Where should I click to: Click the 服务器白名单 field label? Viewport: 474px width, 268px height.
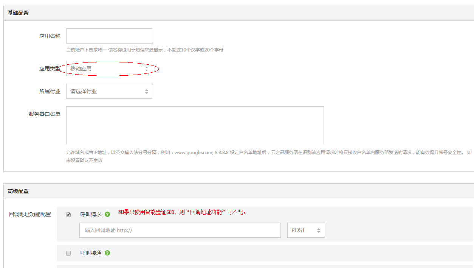[45, 114]
